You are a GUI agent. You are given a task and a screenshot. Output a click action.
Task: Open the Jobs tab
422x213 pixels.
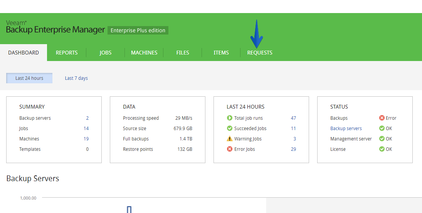106,53
